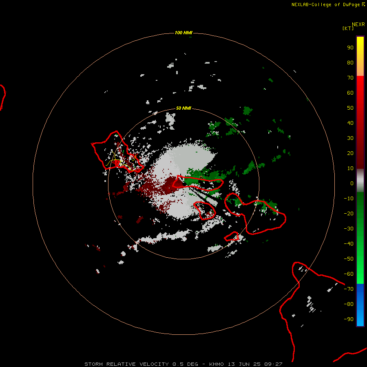The image size is (367, 367).
Task: Click the 70 value on velocity scale
Action: click(350, 78)
